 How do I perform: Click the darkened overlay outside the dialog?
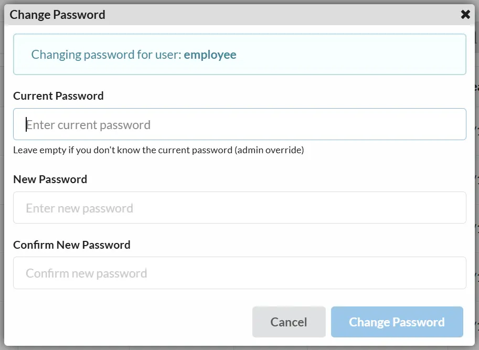tap(475, 210)
